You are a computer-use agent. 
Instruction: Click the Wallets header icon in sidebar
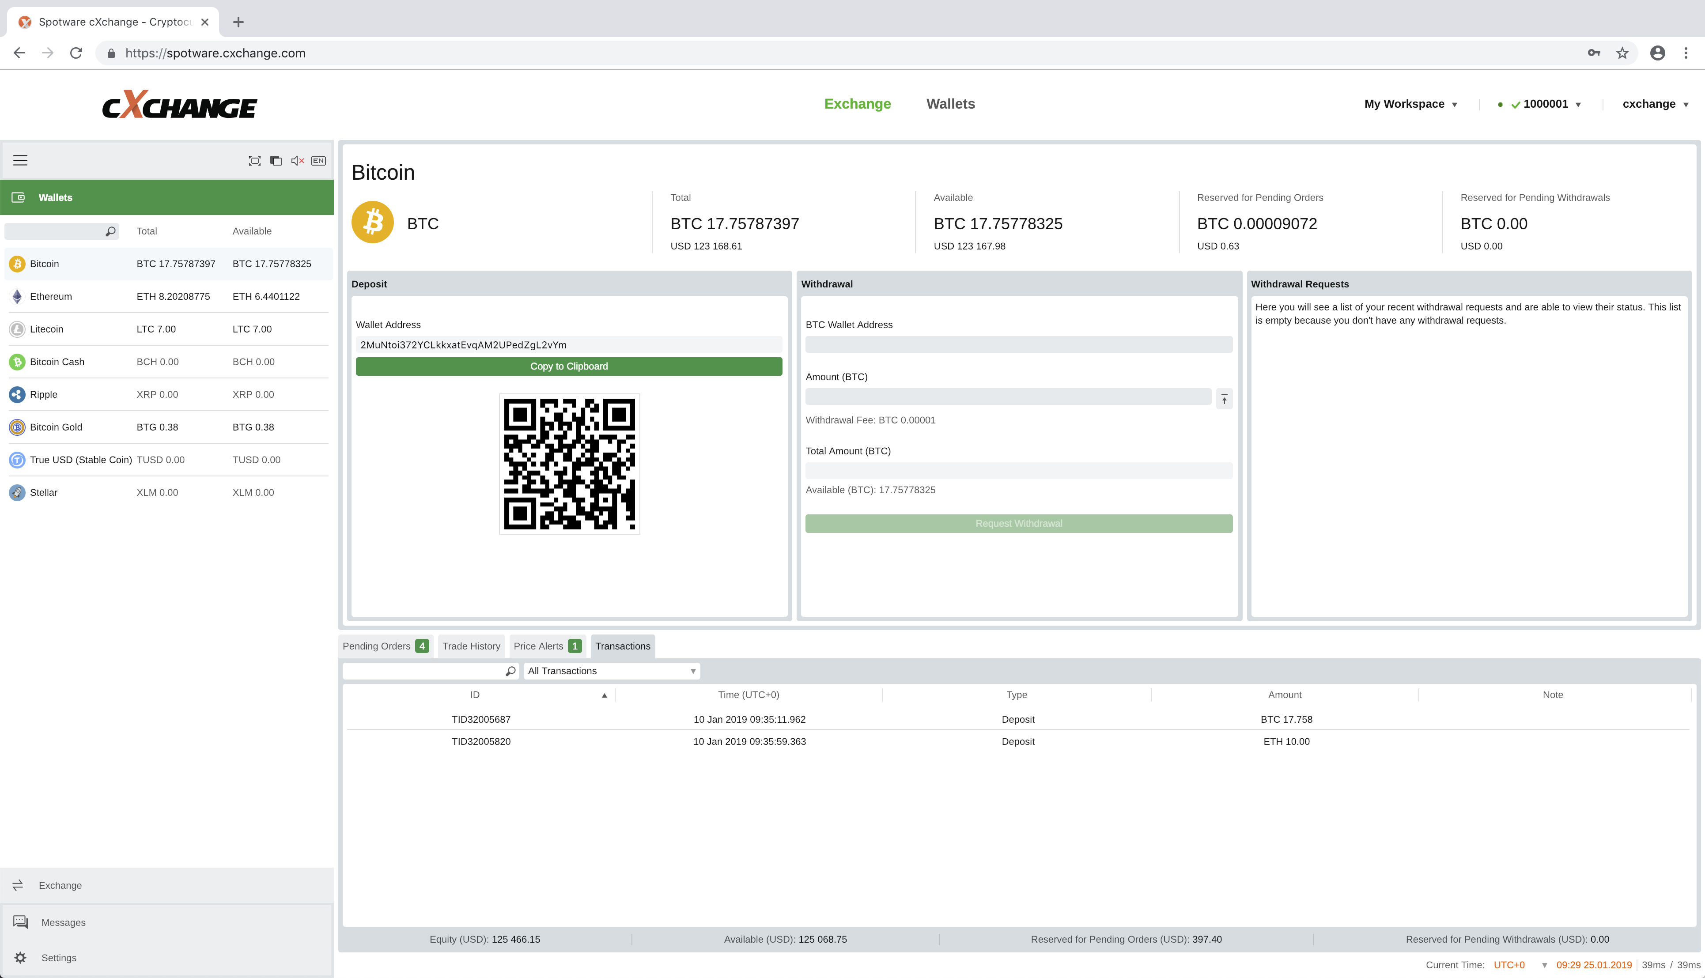pyautogui.click(x=18, y=197)
